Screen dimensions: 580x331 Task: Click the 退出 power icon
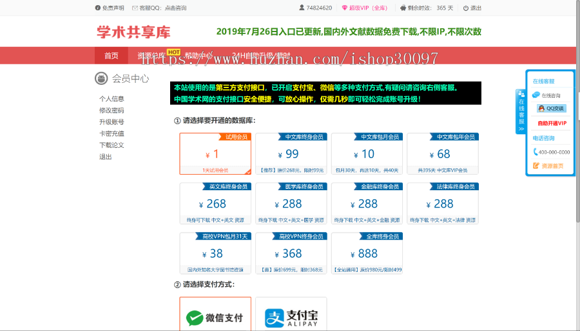pyautogui.click(x=465, y=8)
